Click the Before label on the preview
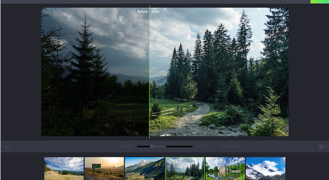Screen dimensions: 329x180 coord(142,12)
